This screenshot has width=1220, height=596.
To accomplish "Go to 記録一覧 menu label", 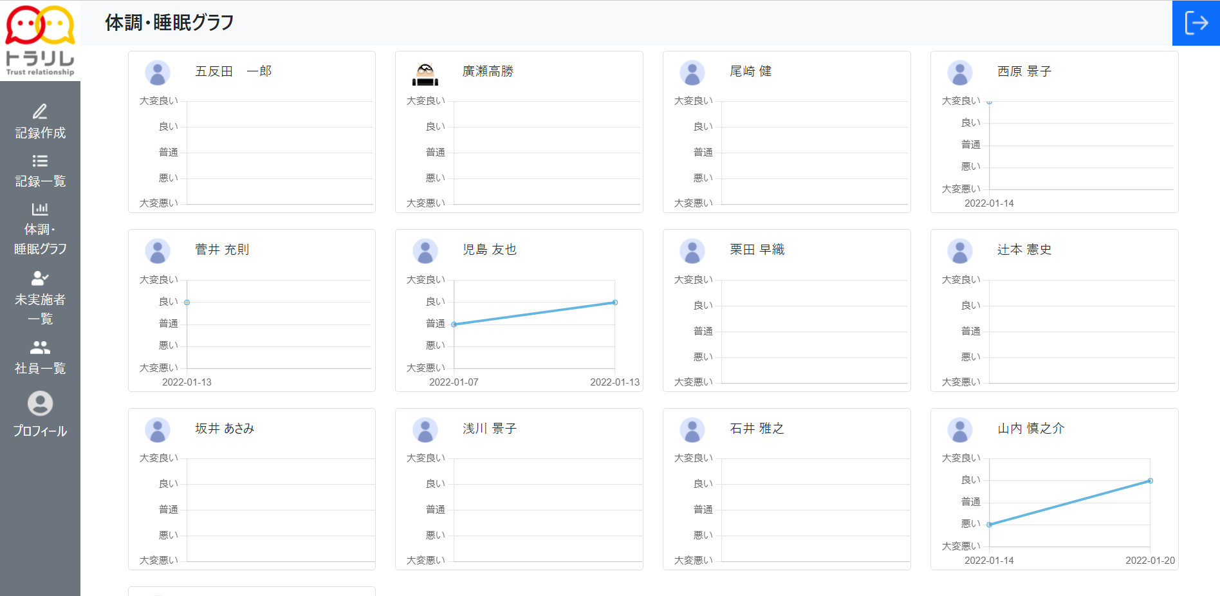I will [x=40, y=181].
